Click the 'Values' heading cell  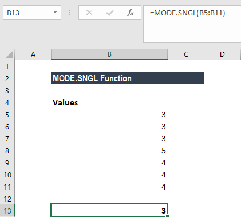click(109, 102)
